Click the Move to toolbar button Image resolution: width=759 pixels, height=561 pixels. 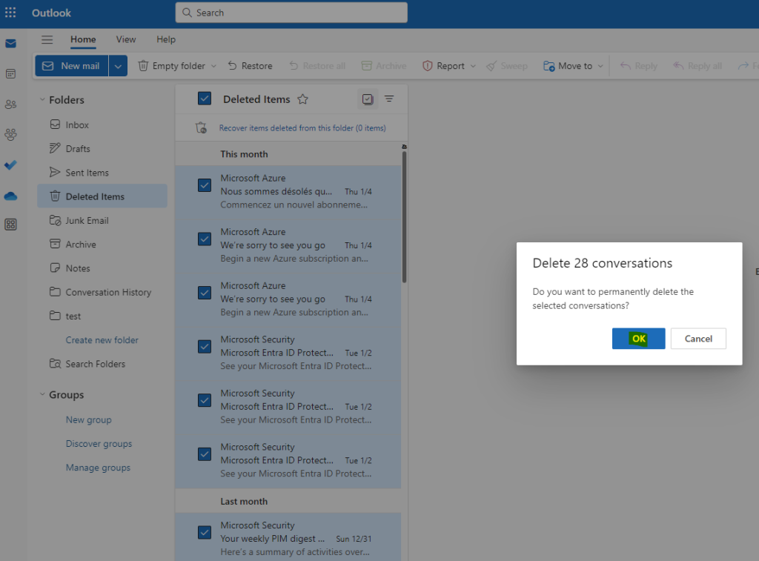pos(568,66)
